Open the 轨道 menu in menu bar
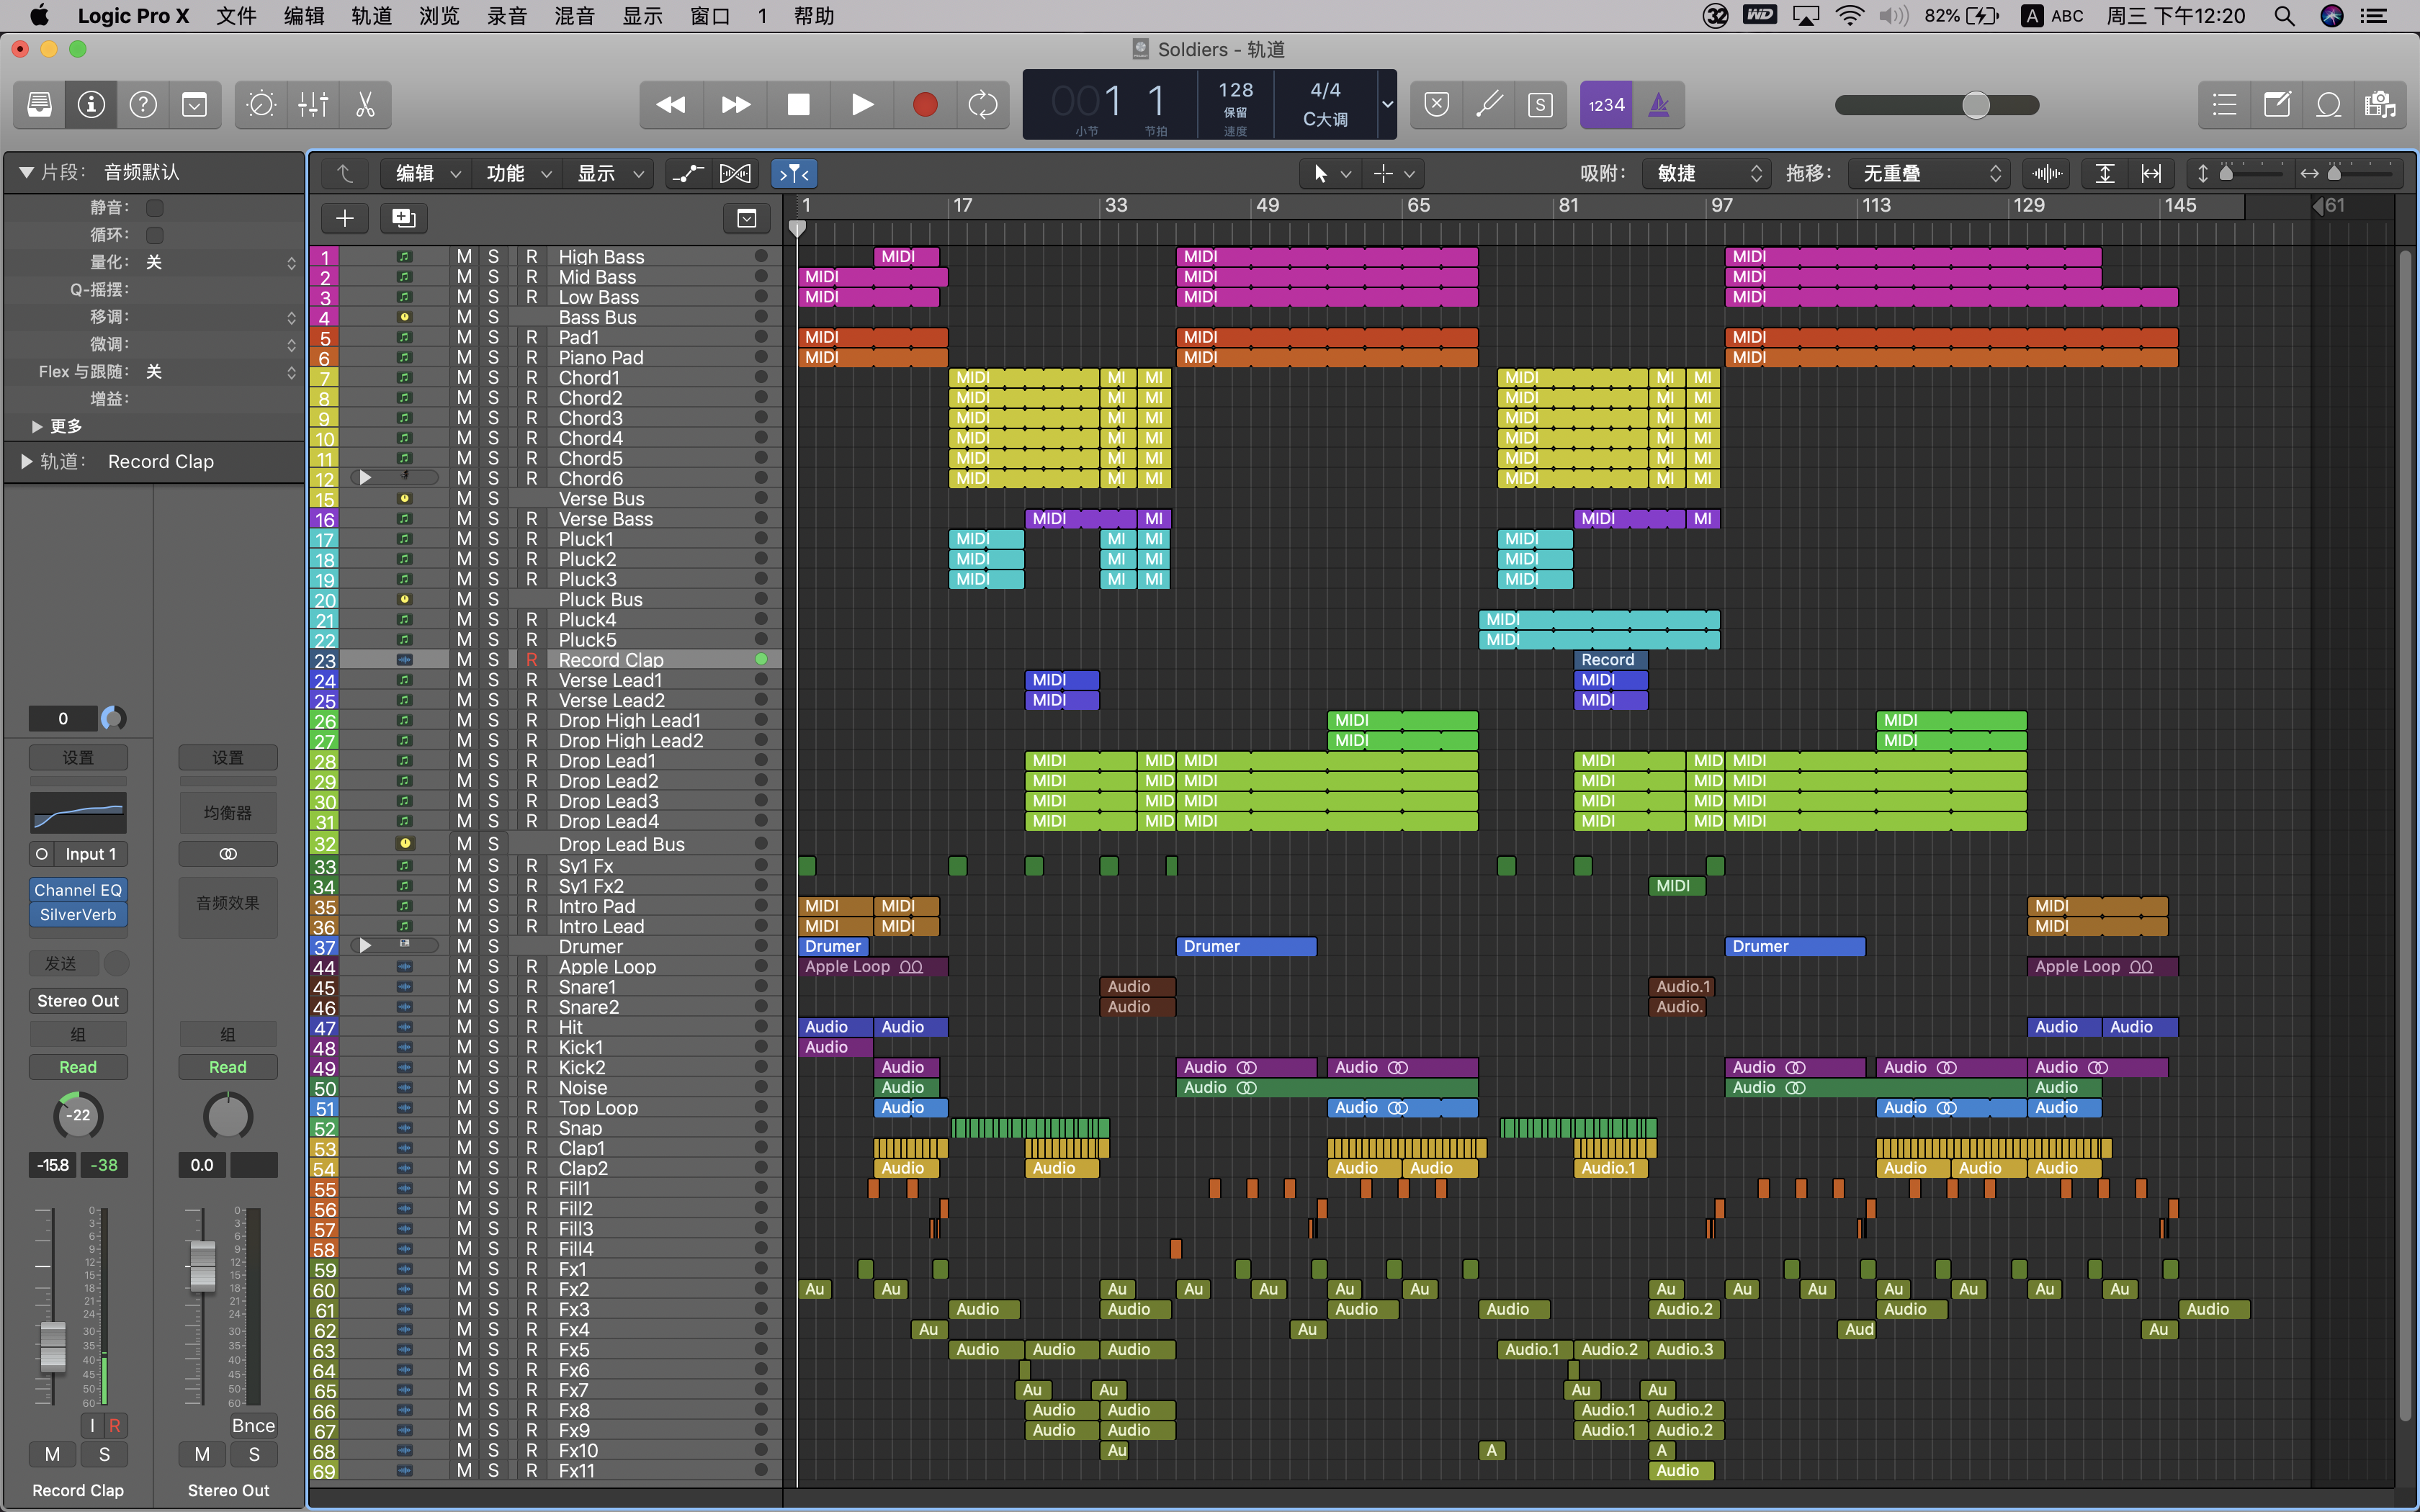The height and width of the screenshot is (1512, 2420). click(371, 16)
